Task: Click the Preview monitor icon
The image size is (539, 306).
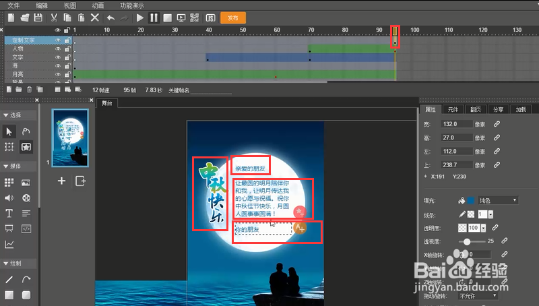Action: click(x=181, y=18)
